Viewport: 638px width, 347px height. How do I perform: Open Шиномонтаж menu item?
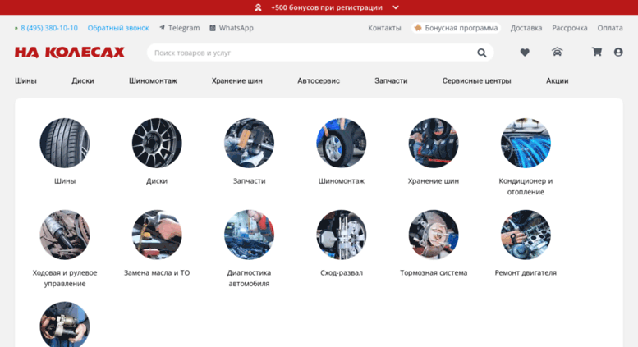pyautogui.click(x=153, y=80)
